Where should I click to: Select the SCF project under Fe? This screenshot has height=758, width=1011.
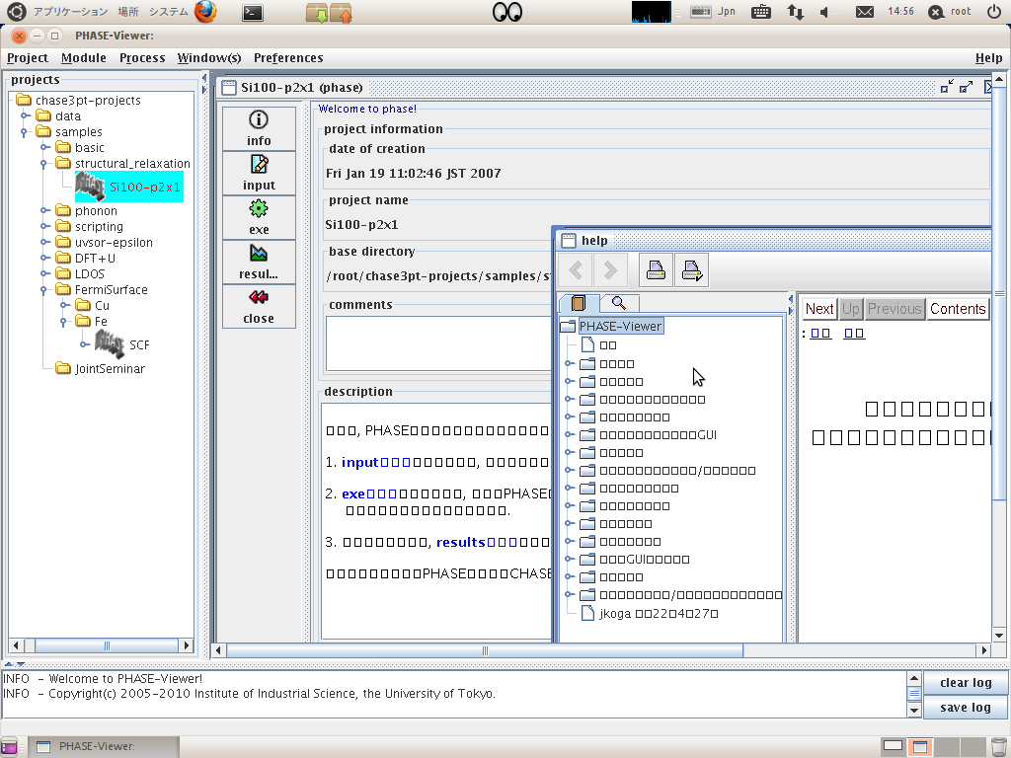[x=138, y=345]
